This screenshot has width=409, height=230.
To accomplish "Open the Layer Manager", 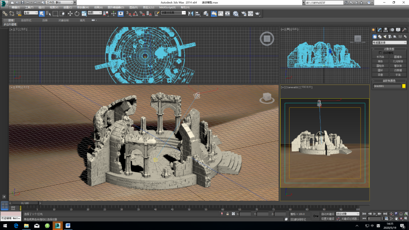I will [206, 14].
